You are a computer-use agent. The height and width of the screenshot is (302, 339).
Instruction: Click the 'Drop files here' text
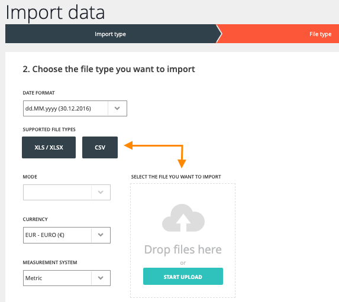pyautogui.click(x=183, y=250)
